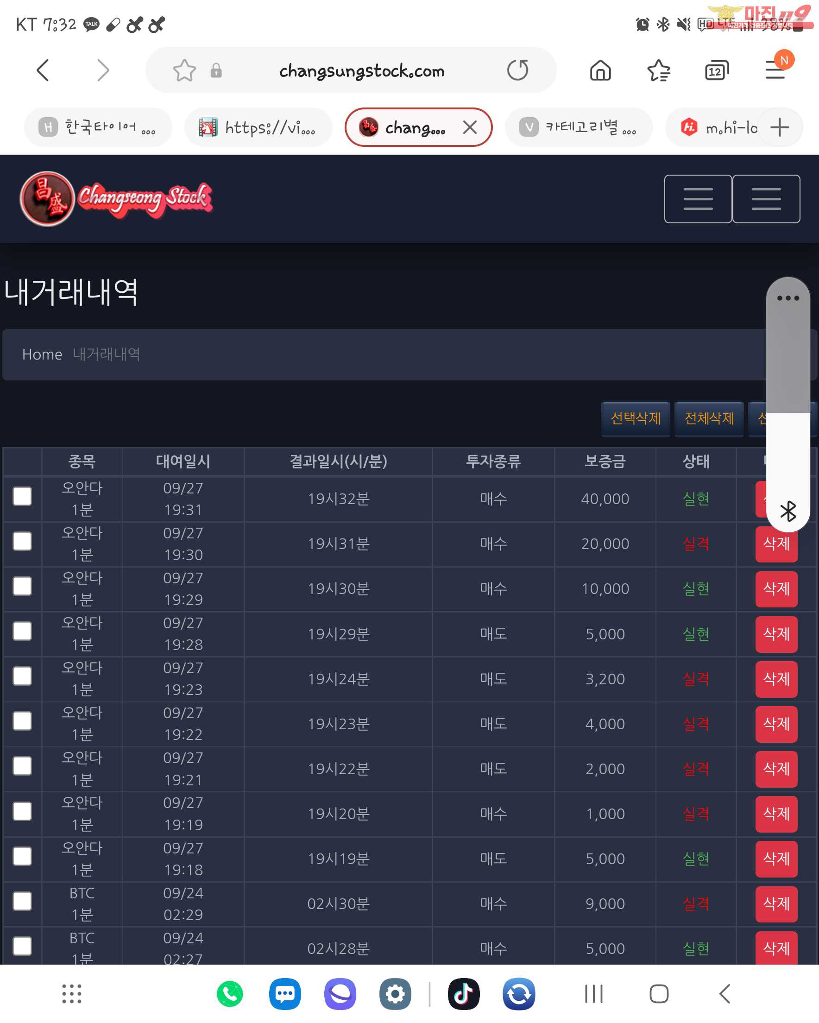
Task: Open the bookmarks list star icon
Action: 659,71
